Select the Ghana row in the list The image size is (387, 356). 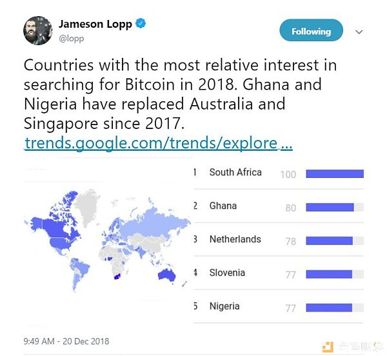coord(279,206)
